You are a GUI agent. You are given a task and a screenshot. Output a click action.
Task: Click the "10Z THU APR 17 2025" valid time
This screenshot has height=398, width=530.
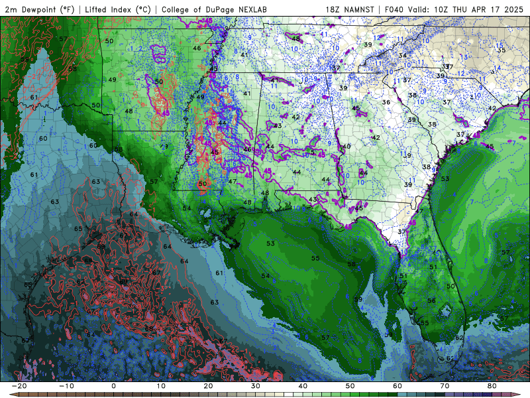click(x=478, y=9)
